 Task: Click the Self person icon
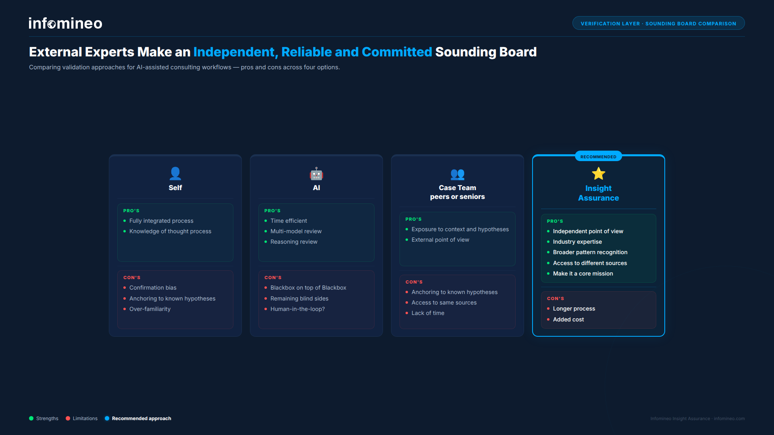coord(175,174)
